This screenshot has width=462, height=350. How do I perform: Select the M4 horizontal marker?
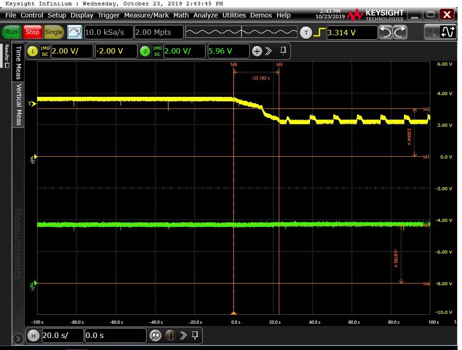(x=426, y=284)
